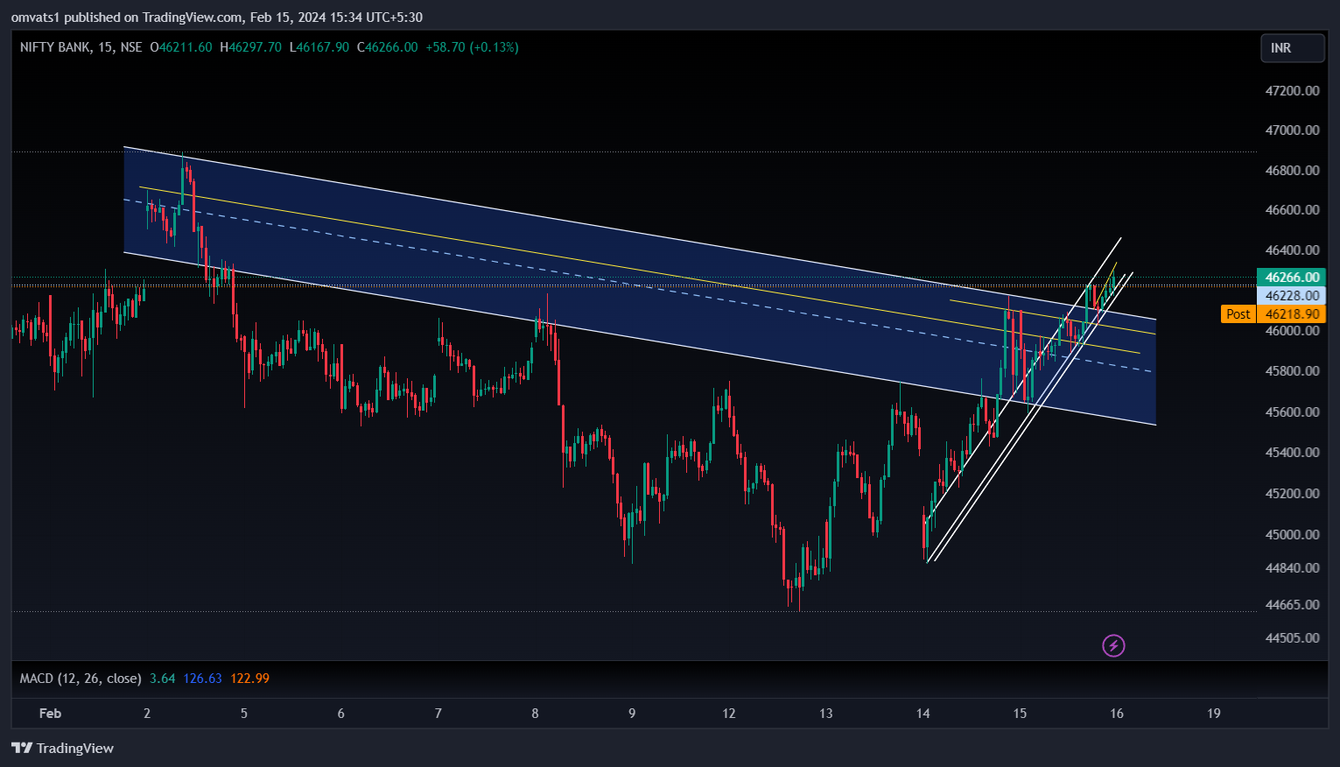Click the +58.70 (+0.13%) change value

473,47
